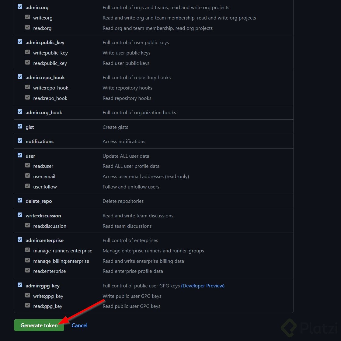Uncheck the admin:enterprise scope checkbox
Viewport: 341px width, 341px height.
tap(20, 240)
